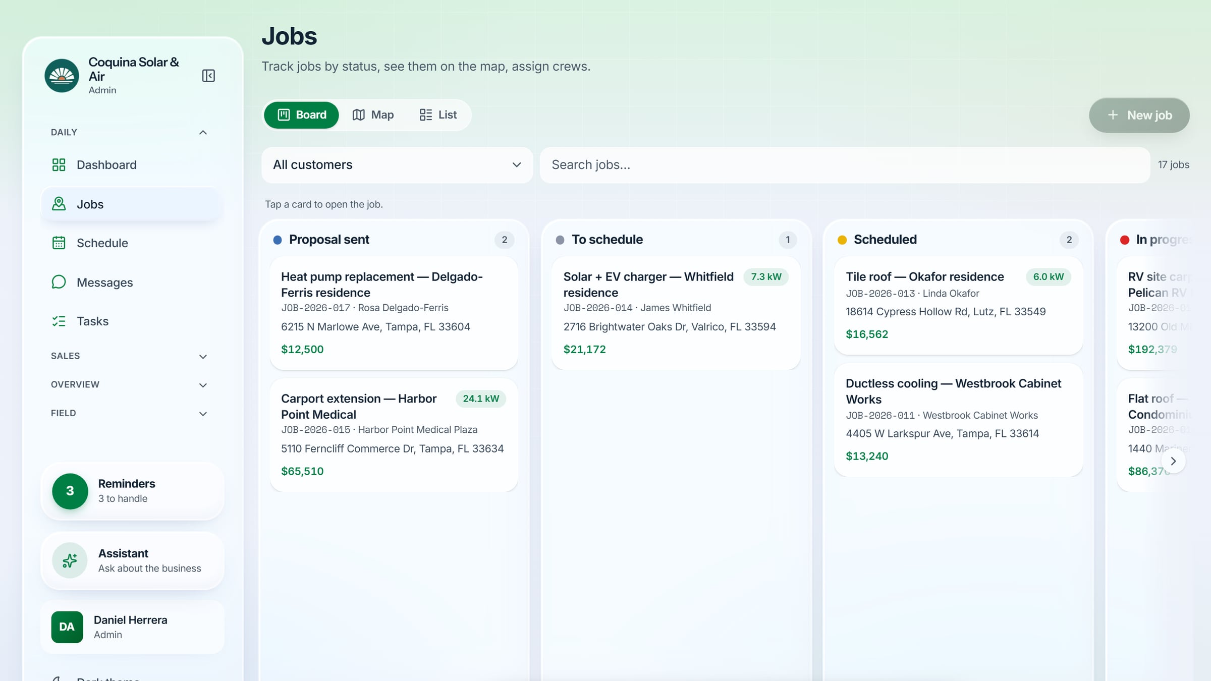Open Messages speech bubble icon
This screenshot has height=681, width=1211.
point(59,282)
